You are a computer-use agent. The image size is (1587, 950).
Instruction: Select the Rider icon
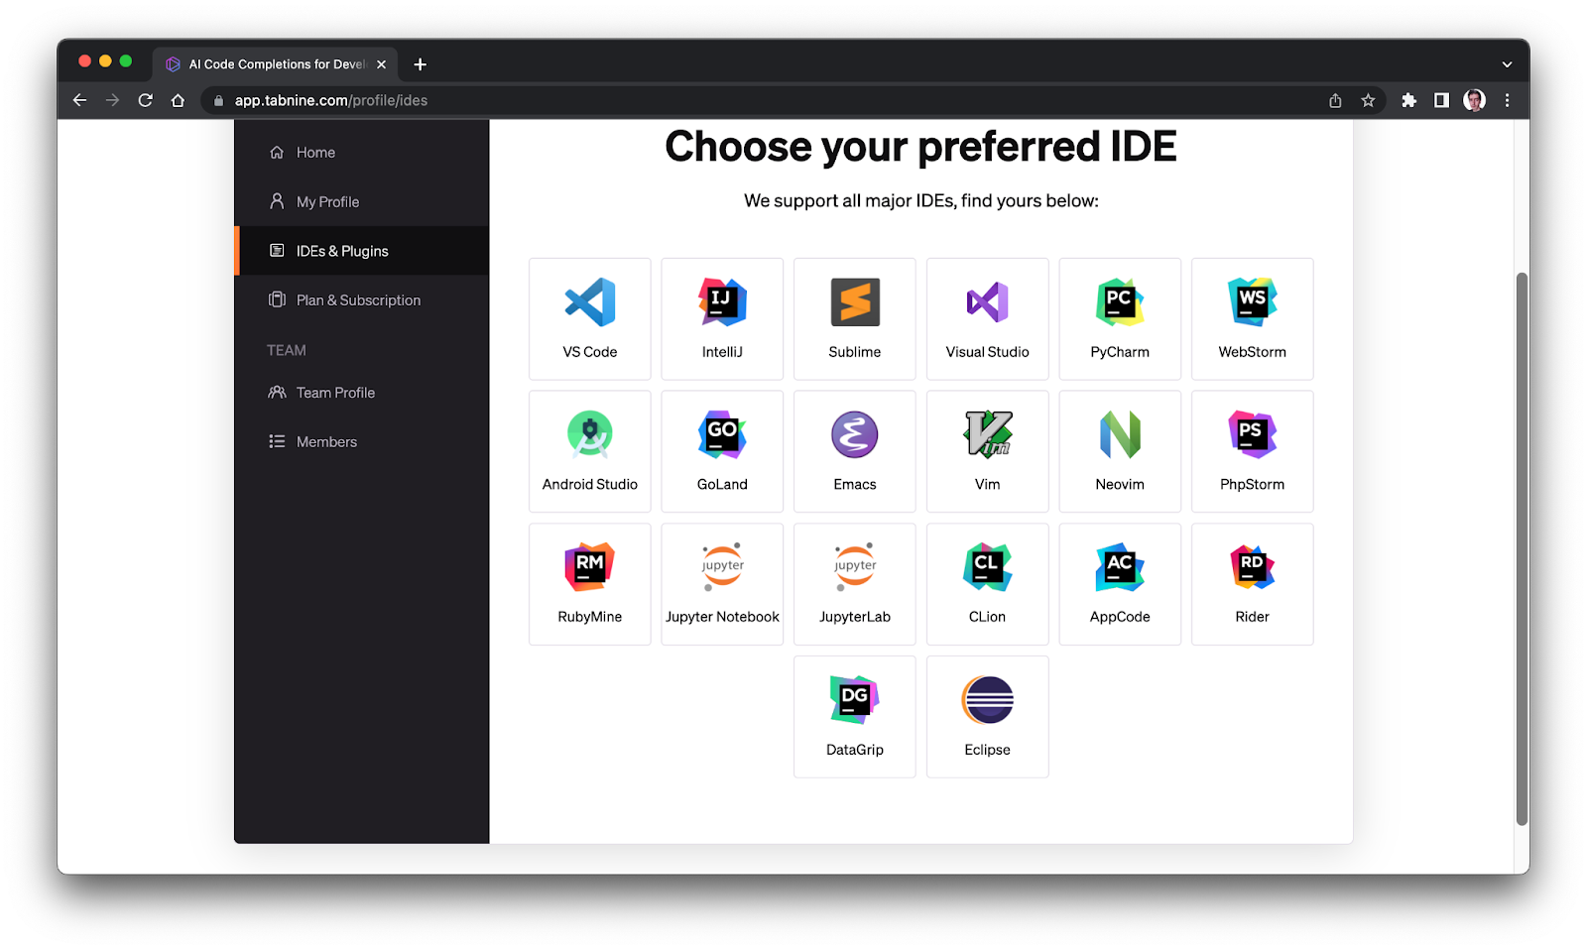(x=1253, y=567)
